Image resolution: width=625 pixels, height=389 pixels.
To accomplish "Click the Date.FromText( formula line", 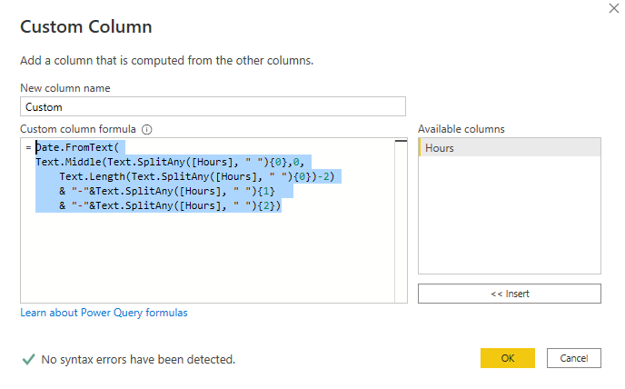I will 77,147.
